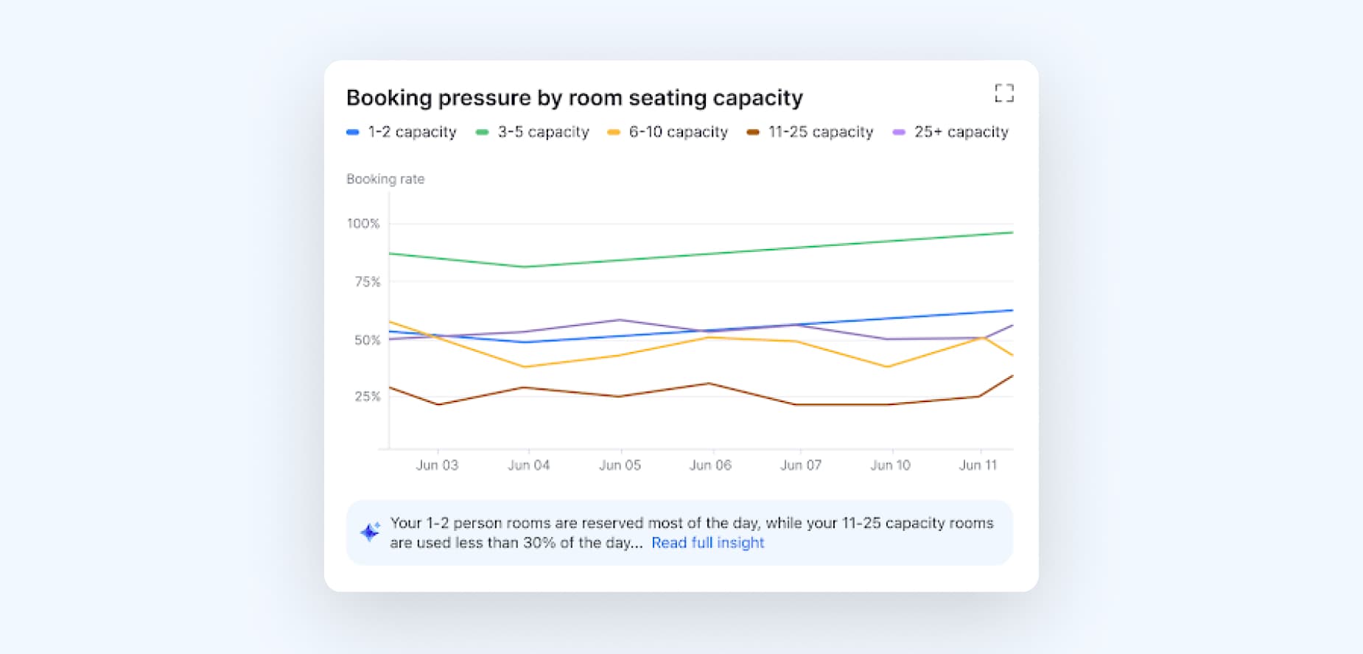Open the Read full insight link
Image resolution: width=1363 pixels, height=654 pixels.
(707, 543)
